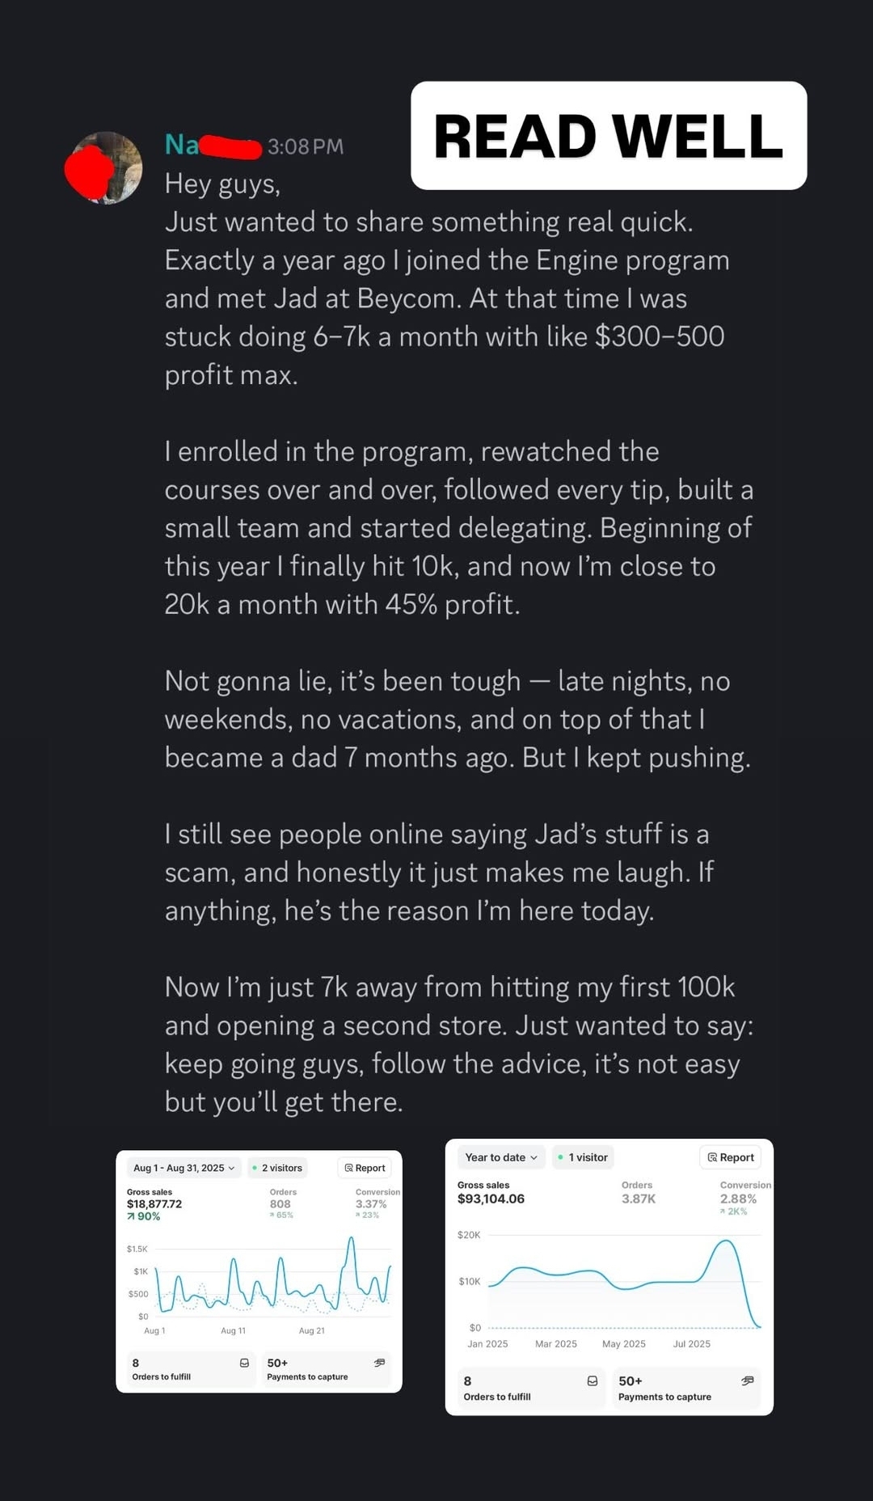Open the 8 Orders to fulfill card in the August dashboard
The image size is (873, 1501).
[186, 1369]
